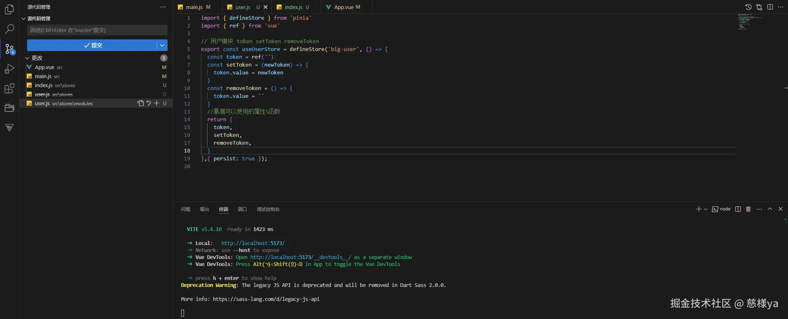Close the user.js editor tab
The image size is (788, 319).
[266, 7]
